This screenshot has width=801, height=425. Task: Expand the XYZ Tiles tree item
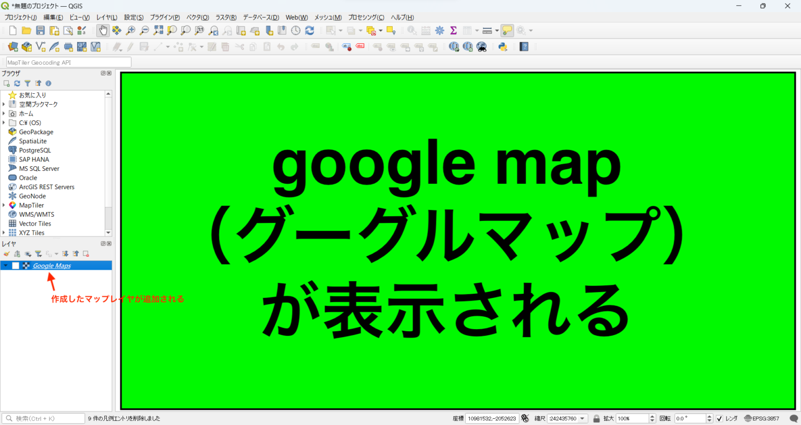point(3,232)
